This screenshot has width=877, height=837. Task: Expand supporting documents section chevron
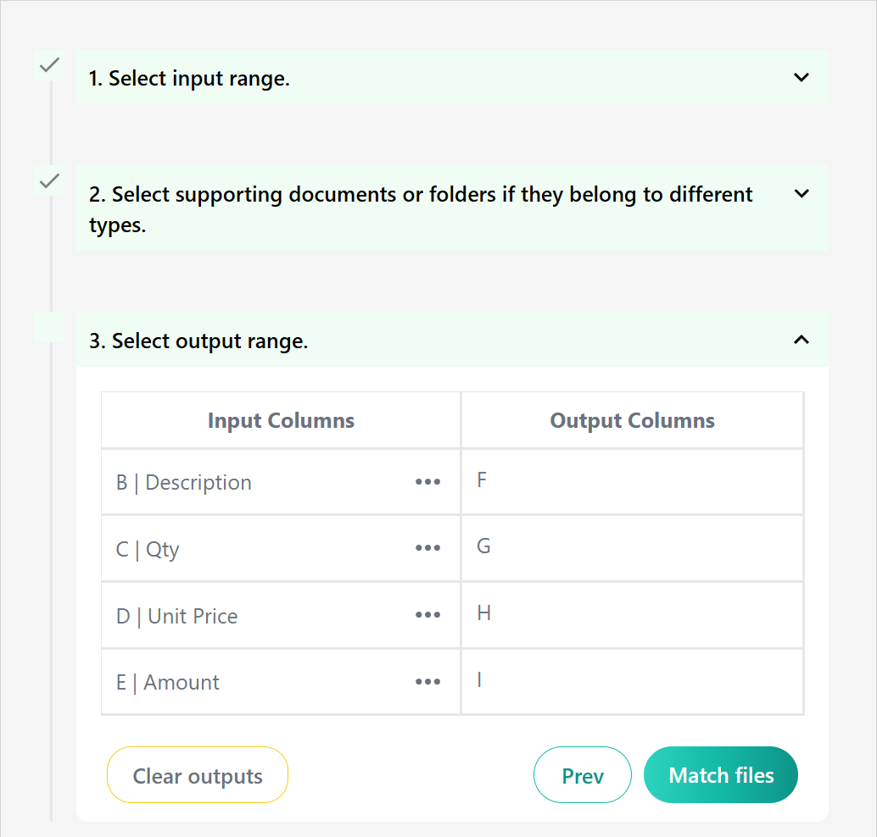pos(801,194)
